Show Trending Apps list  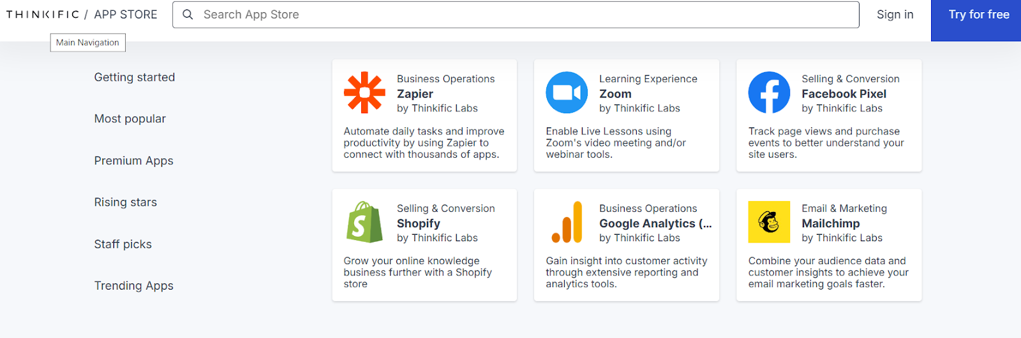tap(134, 286)
